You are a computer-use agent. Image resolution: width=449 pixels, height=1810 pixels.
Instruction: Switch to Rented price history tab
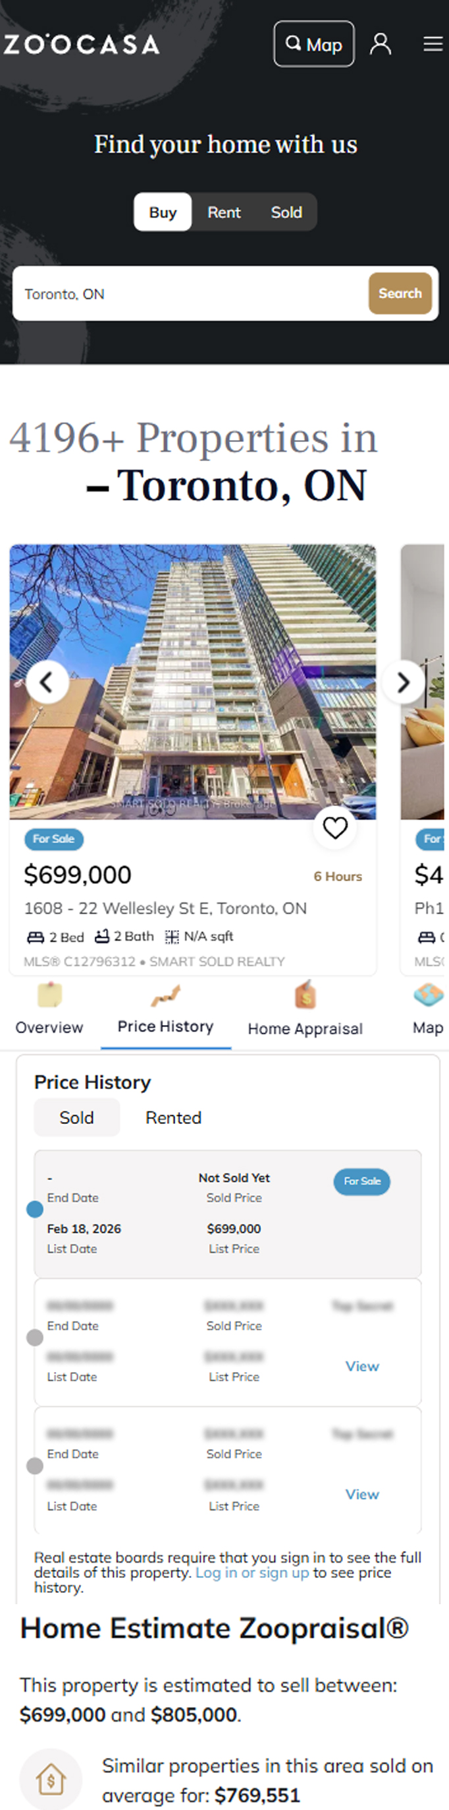pyautogui.click(x=173, y=1118)
